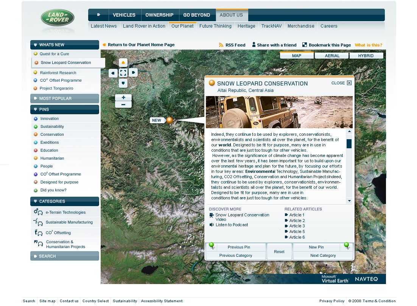Screen dimensions: 417x306
Task: Click the Land Rover logo
Action: coord(58,18)
